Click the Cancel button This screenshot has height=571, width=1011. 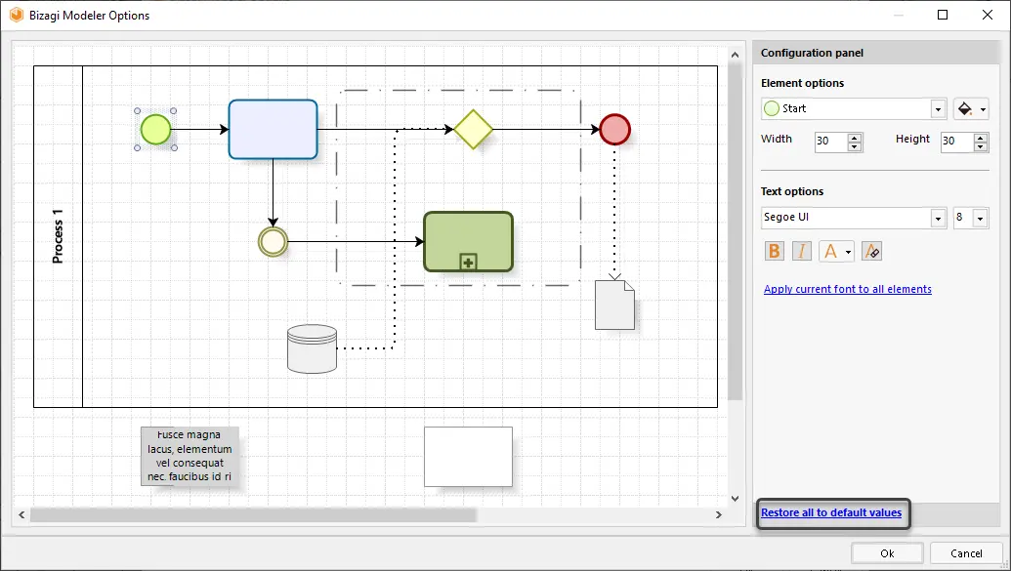966,553
